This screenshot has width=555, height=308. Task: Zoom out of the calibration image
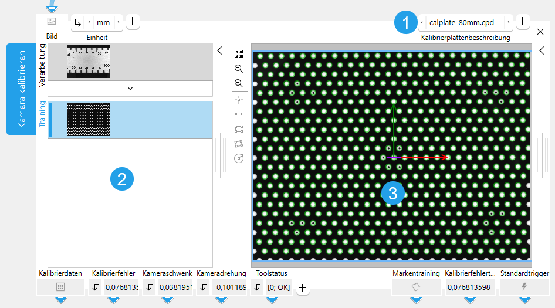tap(238, 83)
